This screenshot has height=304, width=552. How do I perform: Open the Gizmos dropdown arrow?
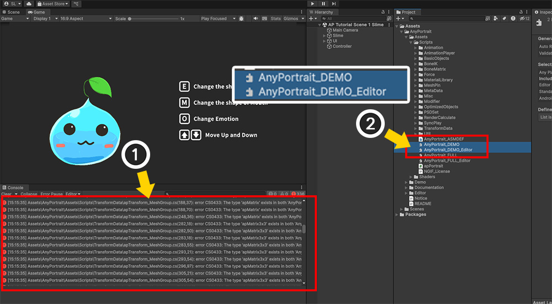[302, 19]
